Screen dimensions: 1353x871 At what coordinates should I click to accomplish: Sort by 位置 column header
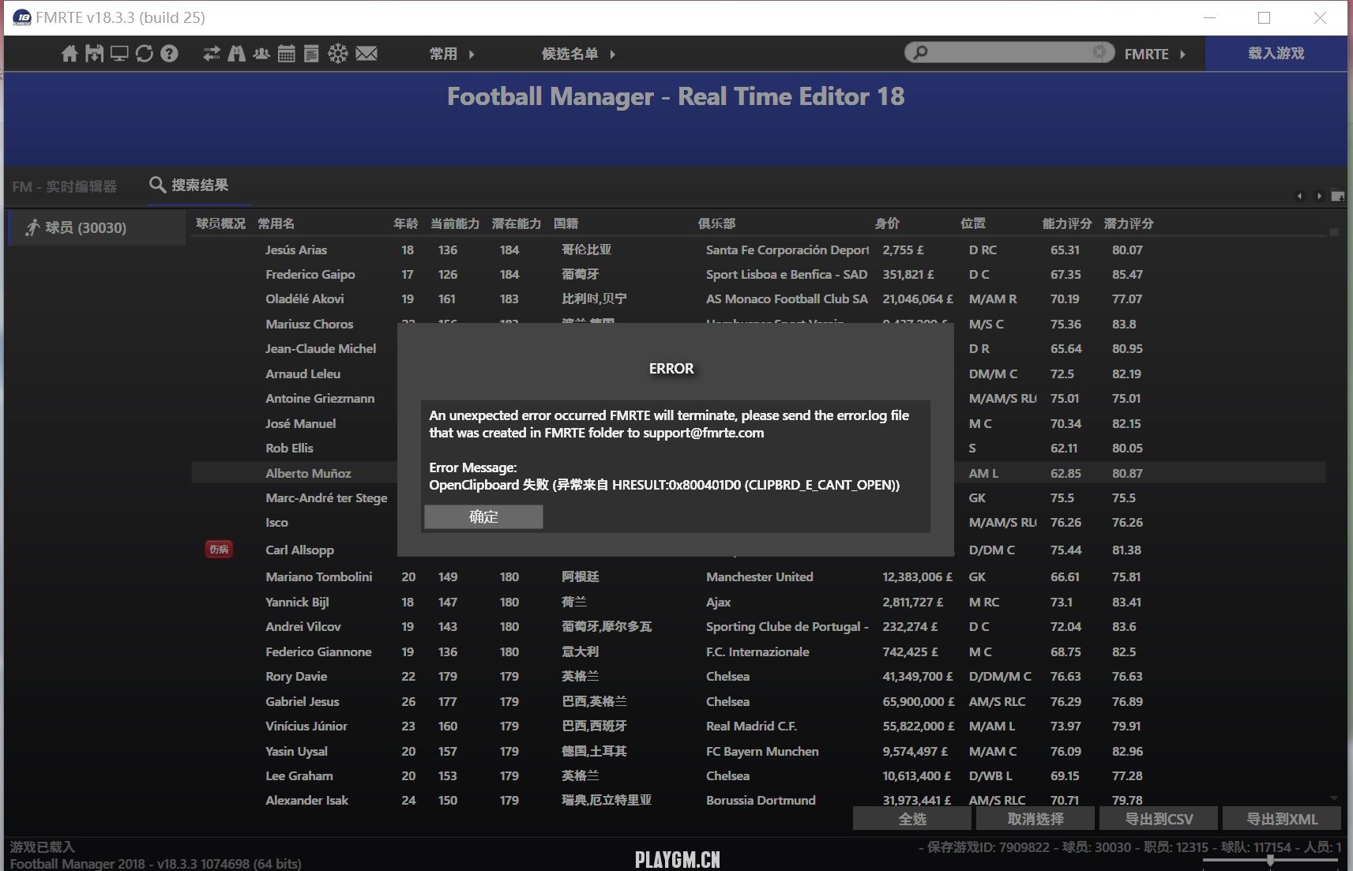coord(973,223)
